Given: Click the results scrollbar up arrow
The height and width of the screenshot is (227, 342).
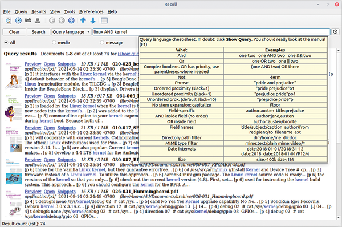Looking at the screenshot, I should pos(338,50).
